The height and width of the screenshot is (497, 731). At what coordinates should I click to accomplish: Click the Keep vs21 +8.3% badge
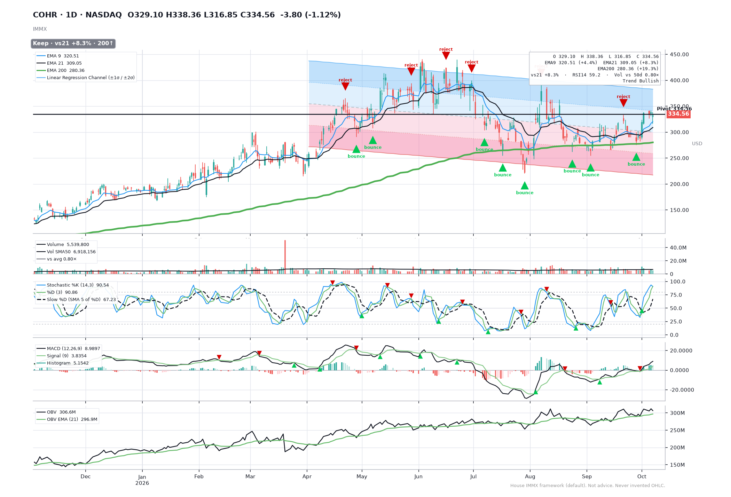tap(73, 44)
